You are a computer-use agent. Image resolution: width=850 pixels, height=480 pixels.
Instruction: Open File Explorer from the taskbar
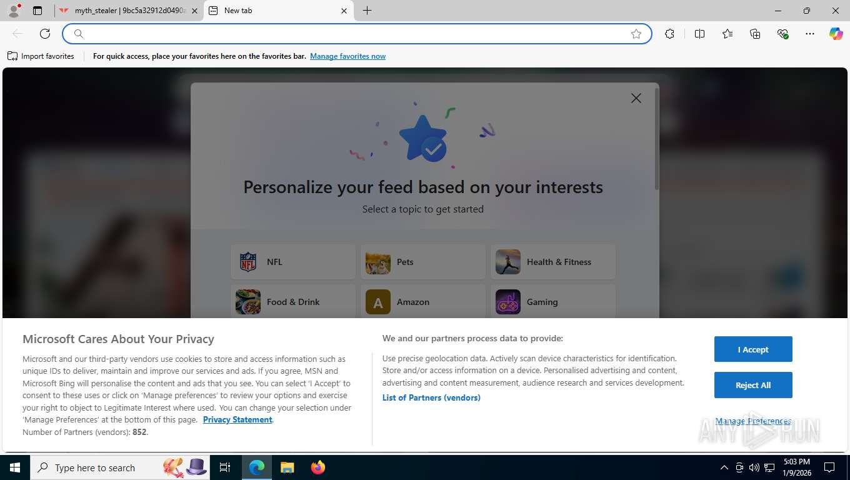[287, 467]
